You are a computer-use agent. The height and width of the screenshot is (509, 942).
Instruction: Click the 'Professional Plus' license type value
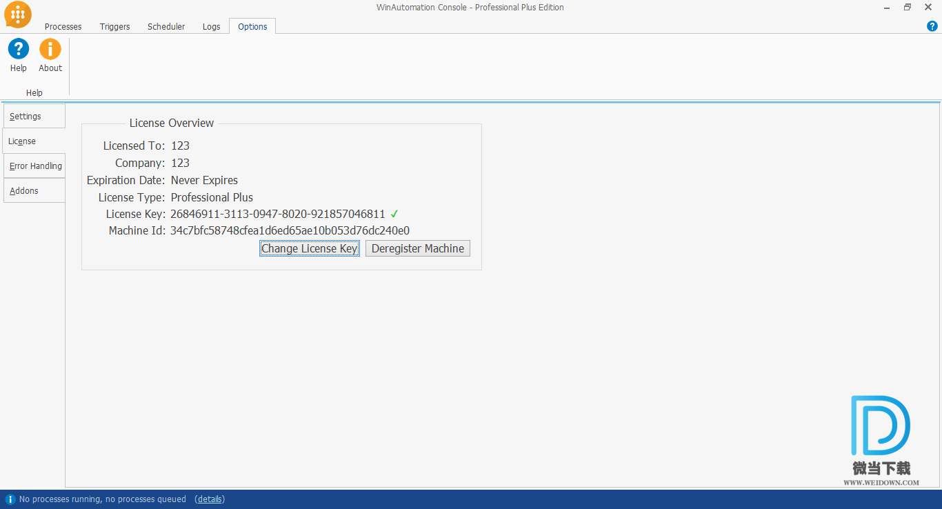coord(212,197)
